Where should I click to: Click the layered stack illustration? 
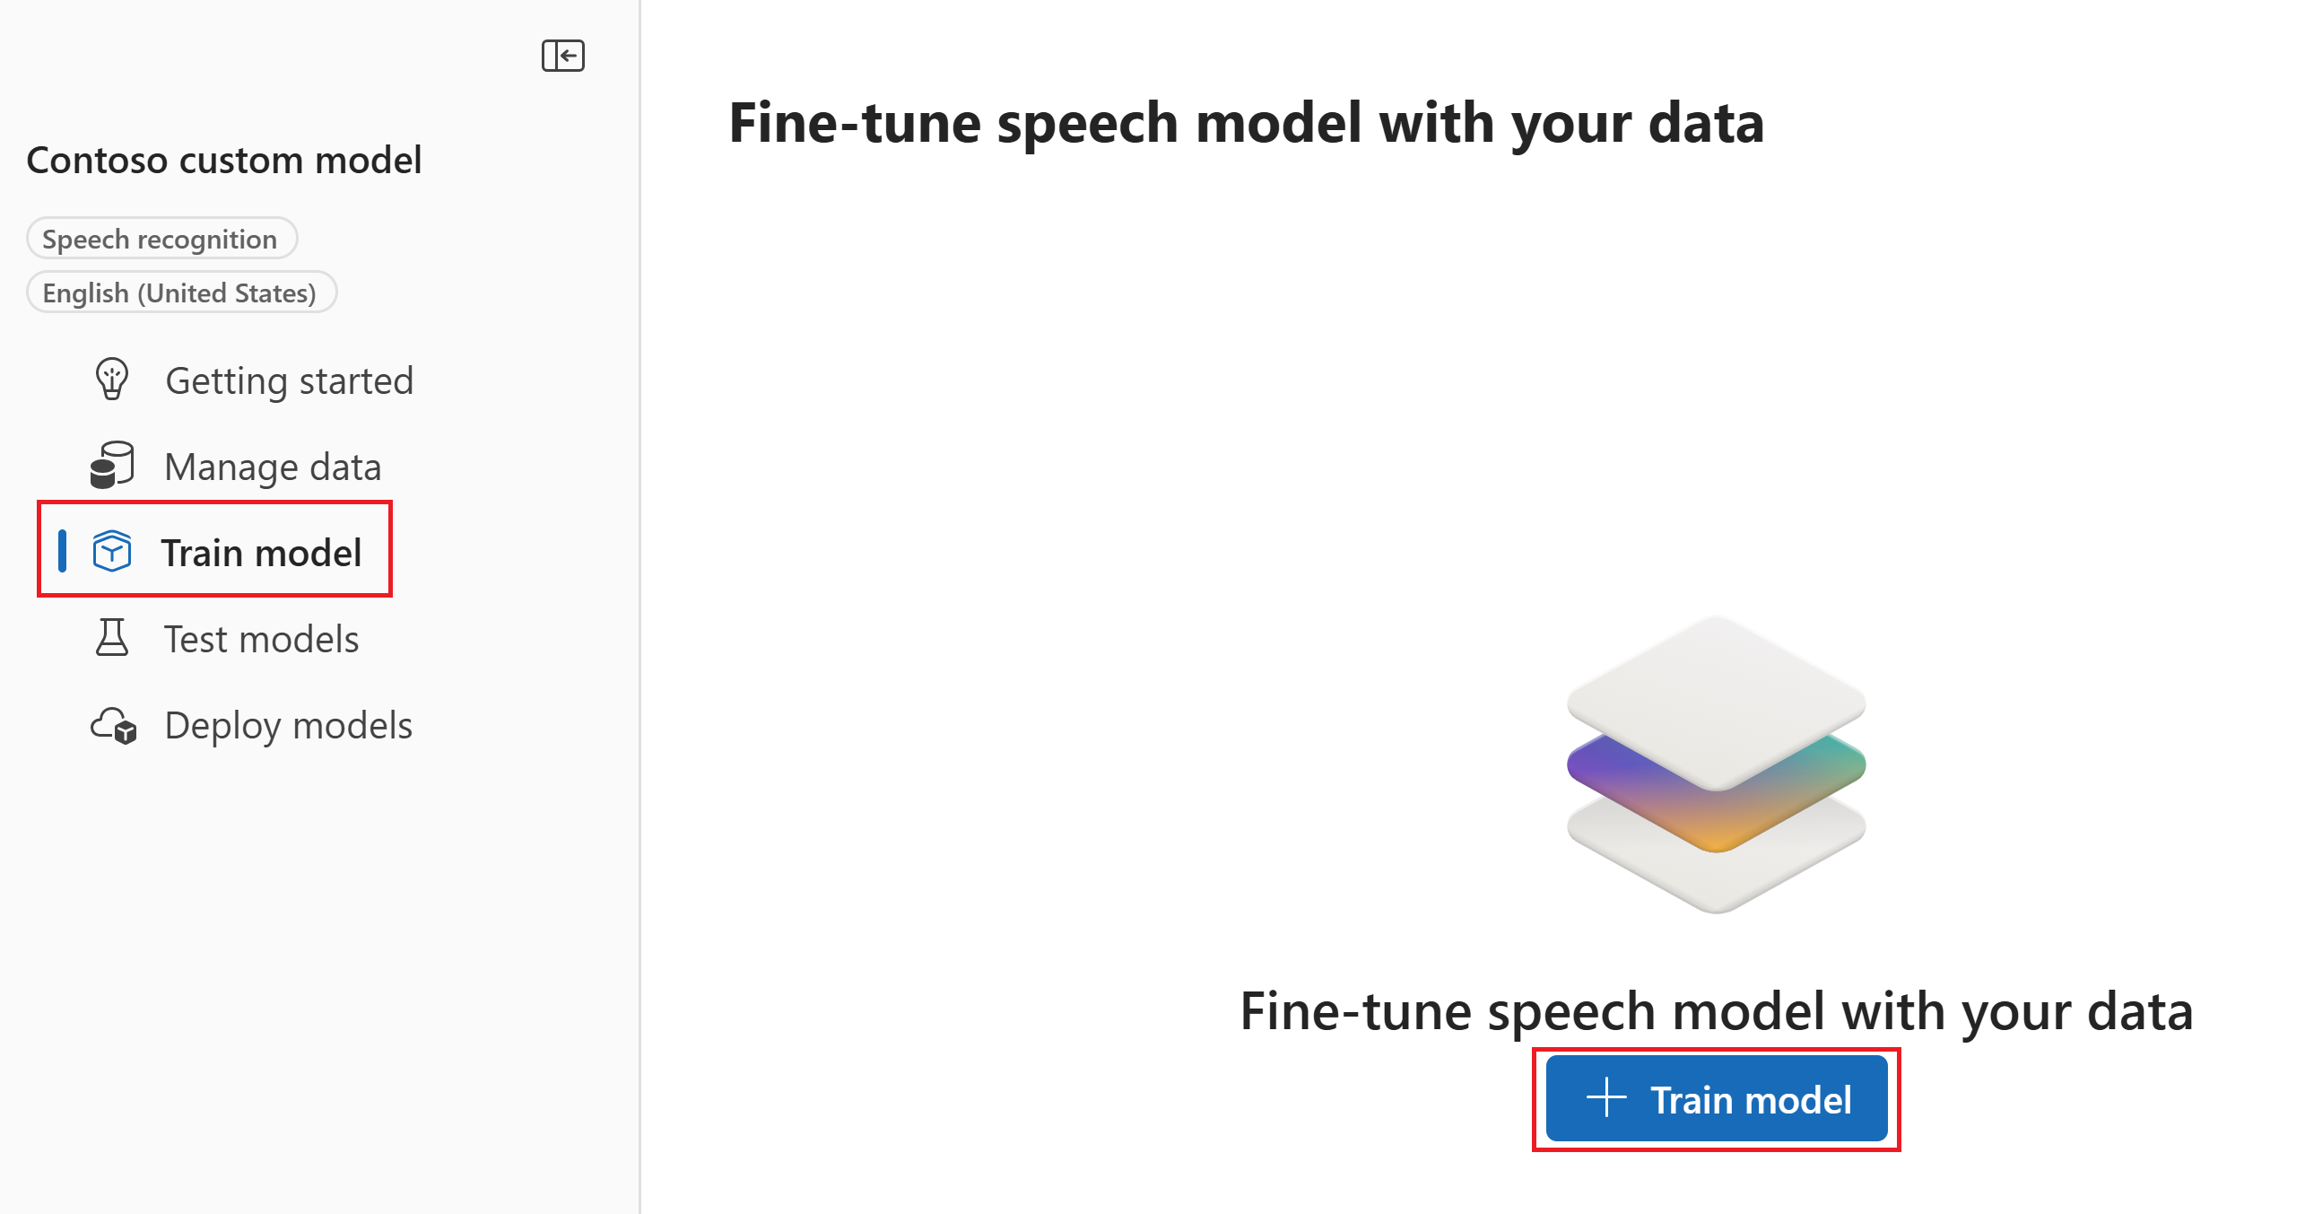tap(1716, 764)
